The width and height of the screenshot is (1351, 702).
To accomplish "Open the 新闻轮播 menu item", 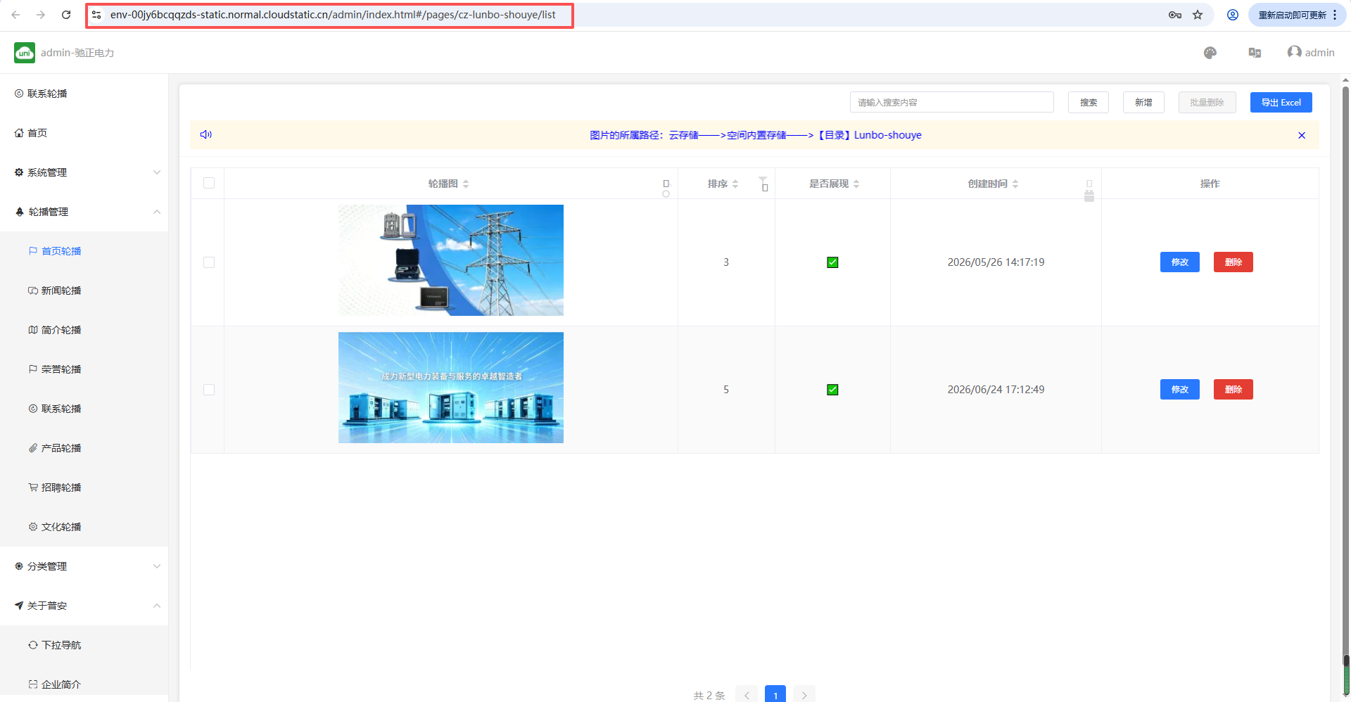I will (x=61, y=291).
